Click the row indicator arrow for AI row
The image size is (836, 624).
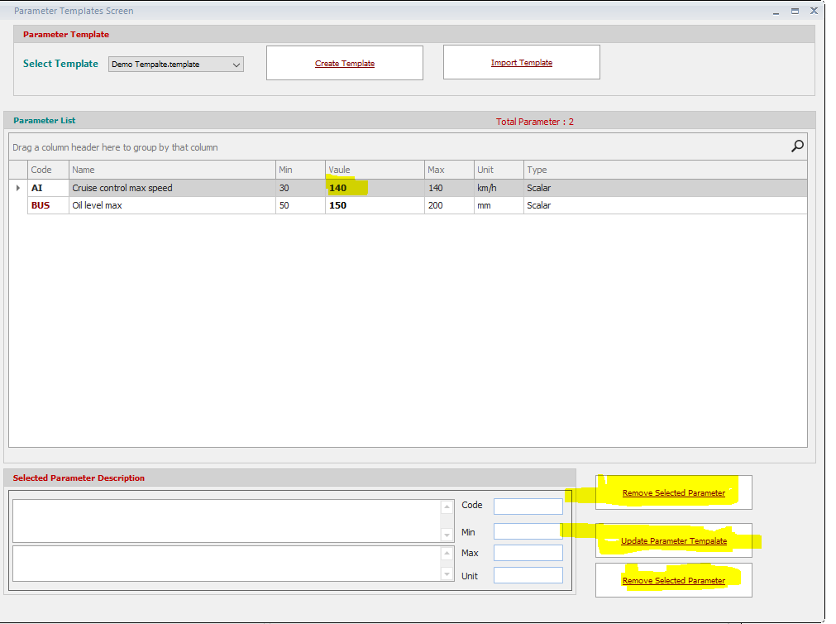(x=18, y=188)
